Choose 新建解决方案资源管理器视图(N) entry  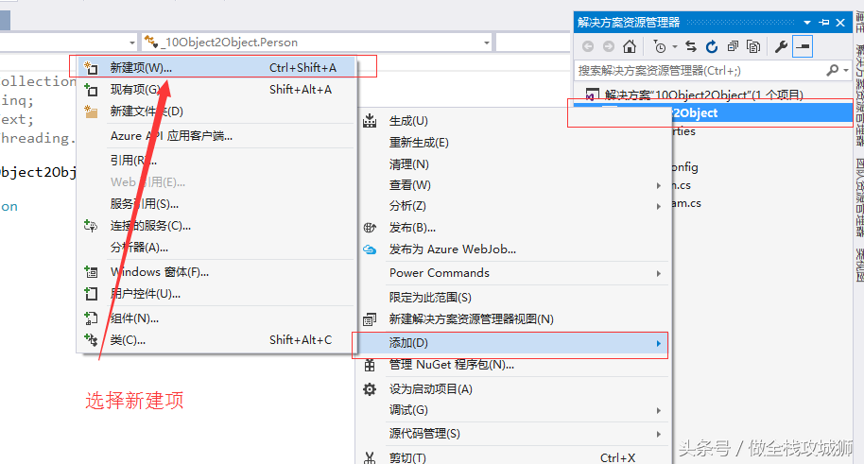click(x=512, y=319)
